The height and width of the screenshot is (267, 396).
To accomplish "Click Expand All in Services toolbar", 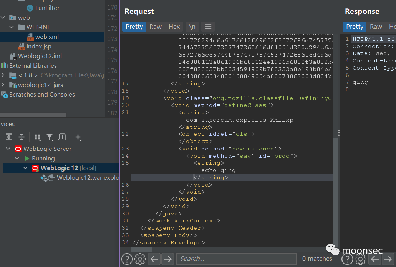I will click(x=9, y=137).
